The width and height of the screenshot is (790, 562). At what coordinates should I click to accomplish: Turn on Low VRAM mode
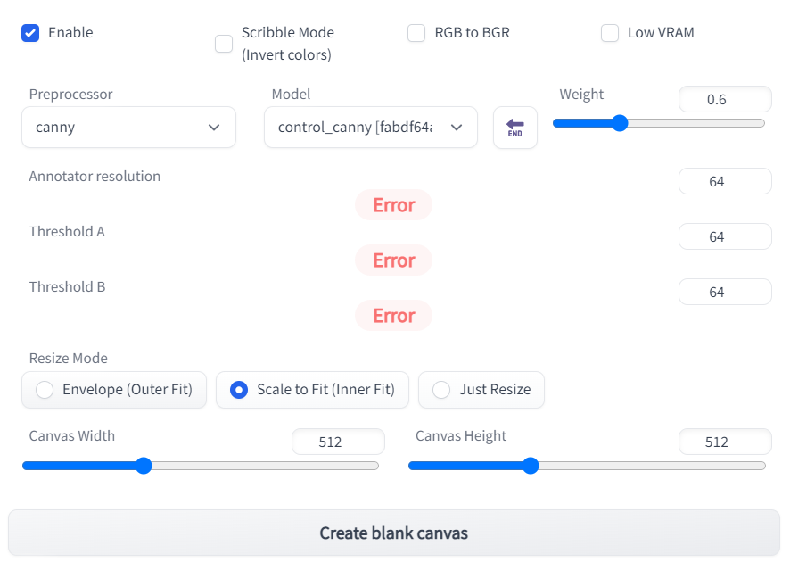click(x=610, y=32)
